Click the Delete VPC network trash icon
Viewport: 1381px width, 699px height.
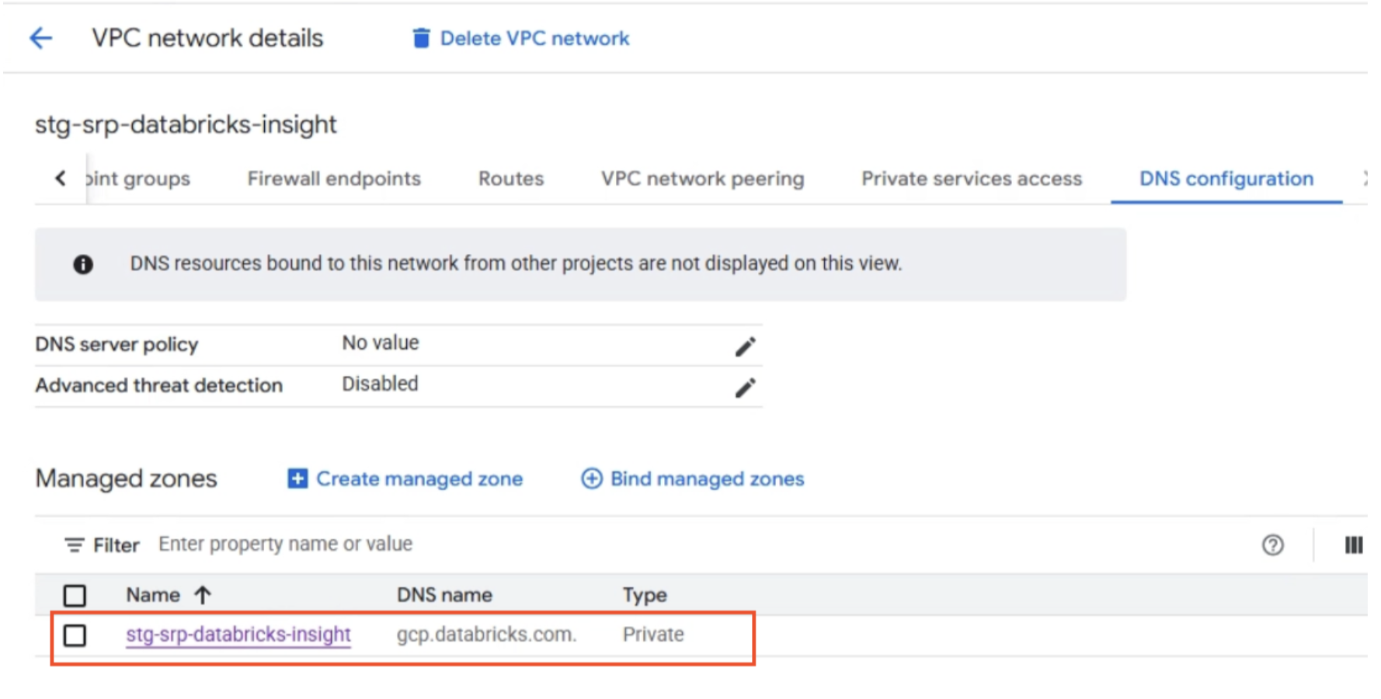click(x=420, y=38)
